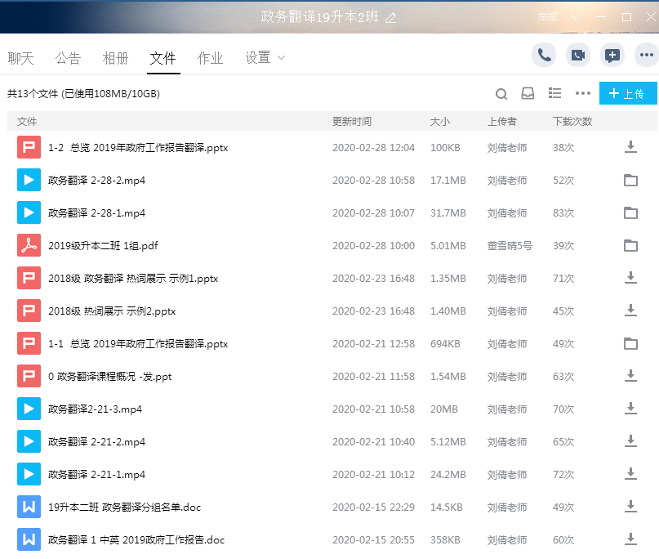Click the 举报 report link
This screenshot has width=659, height=559.
(548, 17)
